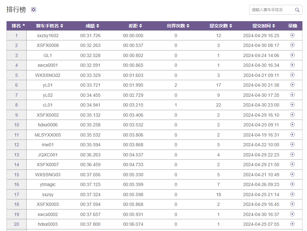Open leaderboard settings gear icon

[x=33, y=10]
